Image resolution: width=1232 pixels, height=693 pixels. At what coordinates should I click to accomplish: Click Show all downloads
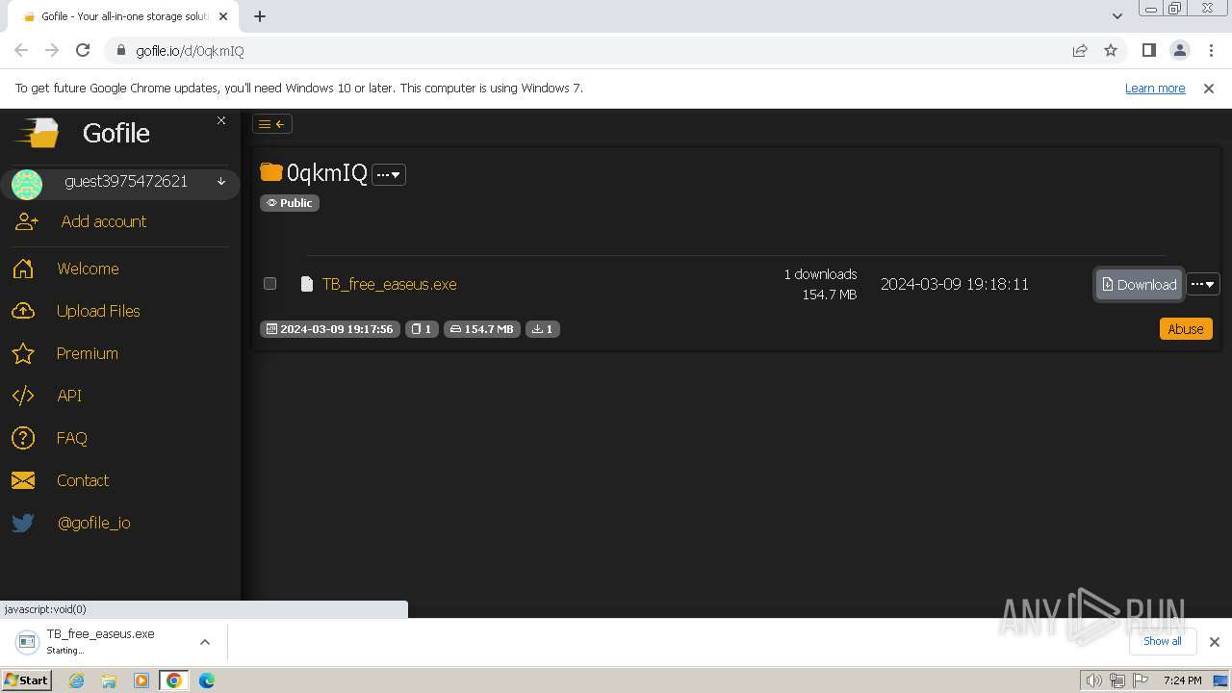point(1163,641)
